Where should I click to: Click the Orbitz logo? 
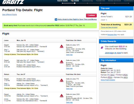click(x=13, y=2)
